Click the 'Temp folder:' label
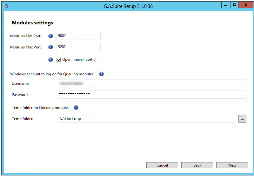 point(23,119)
